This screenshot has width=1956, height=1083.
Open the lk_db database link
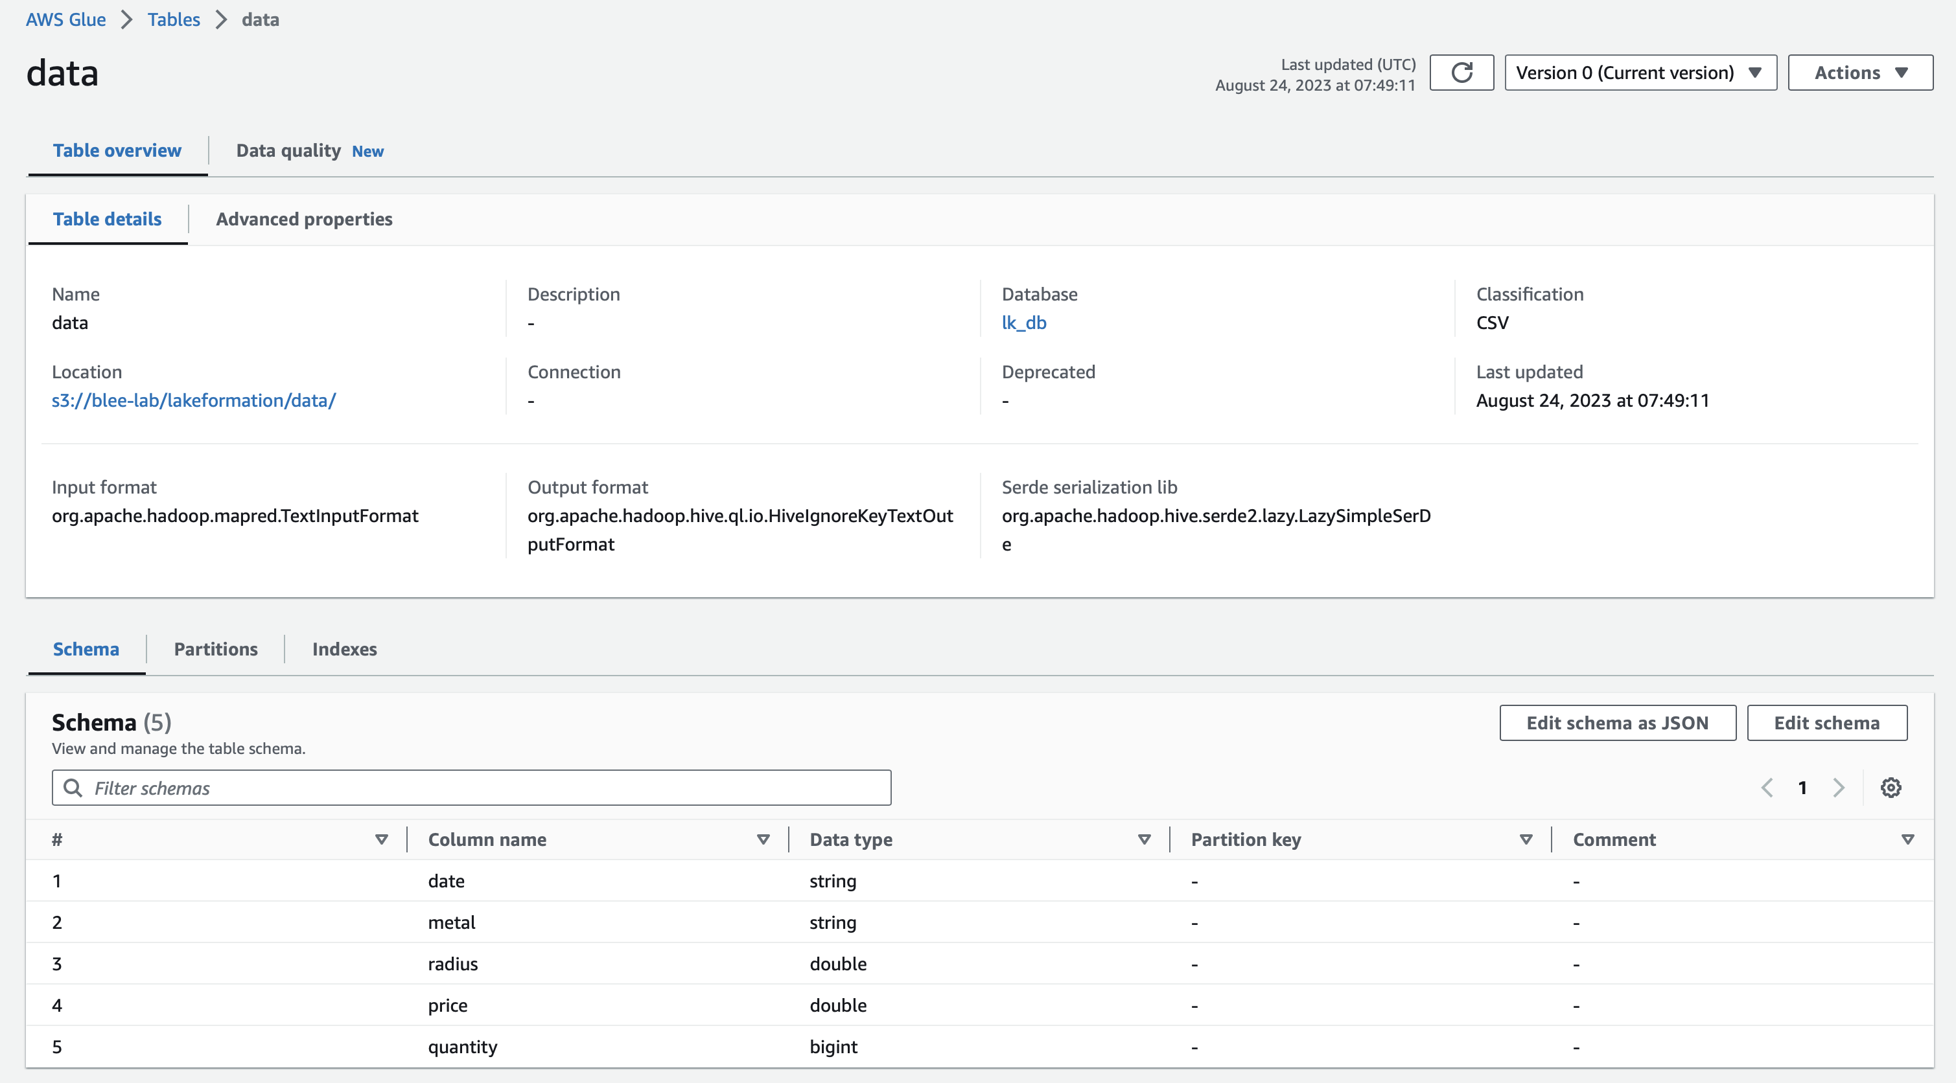(1023, 323)
